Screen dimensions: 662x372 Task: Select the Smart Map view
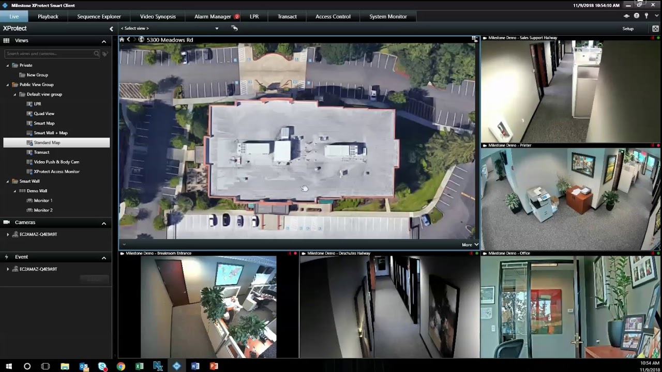point(44,123)
